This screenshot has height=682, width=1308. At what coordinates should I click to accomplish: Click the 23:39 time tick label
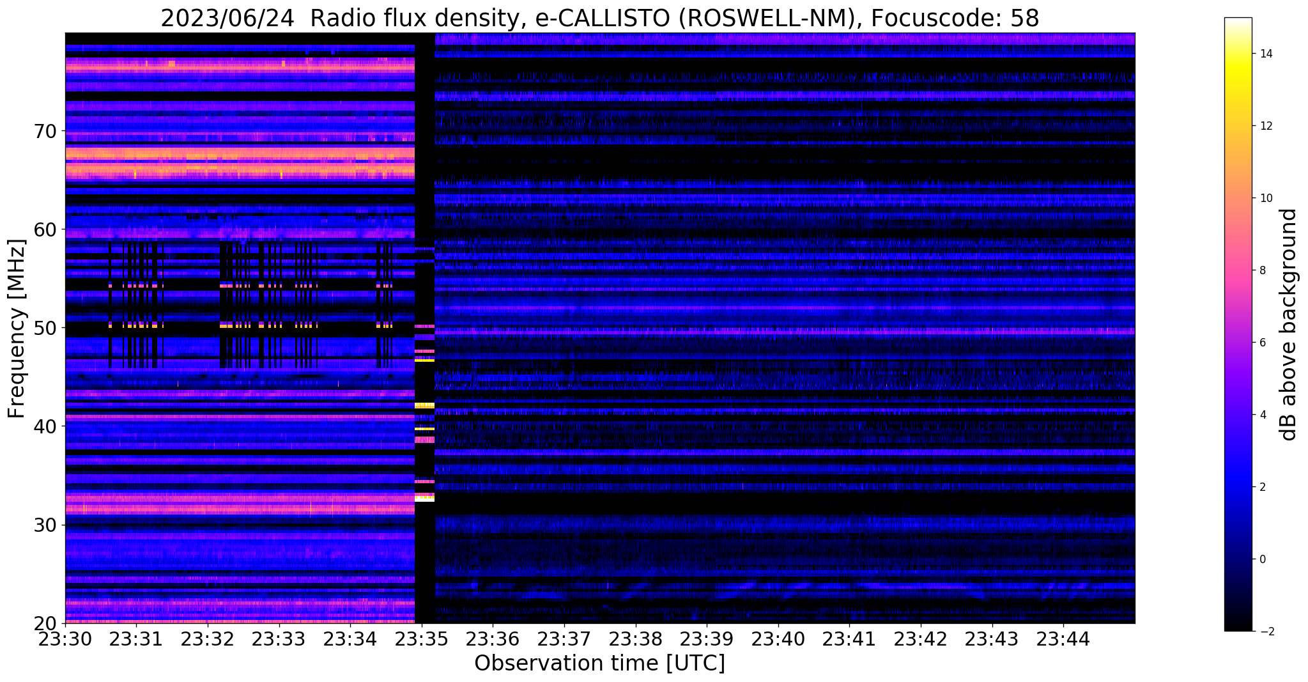[707, 639]
